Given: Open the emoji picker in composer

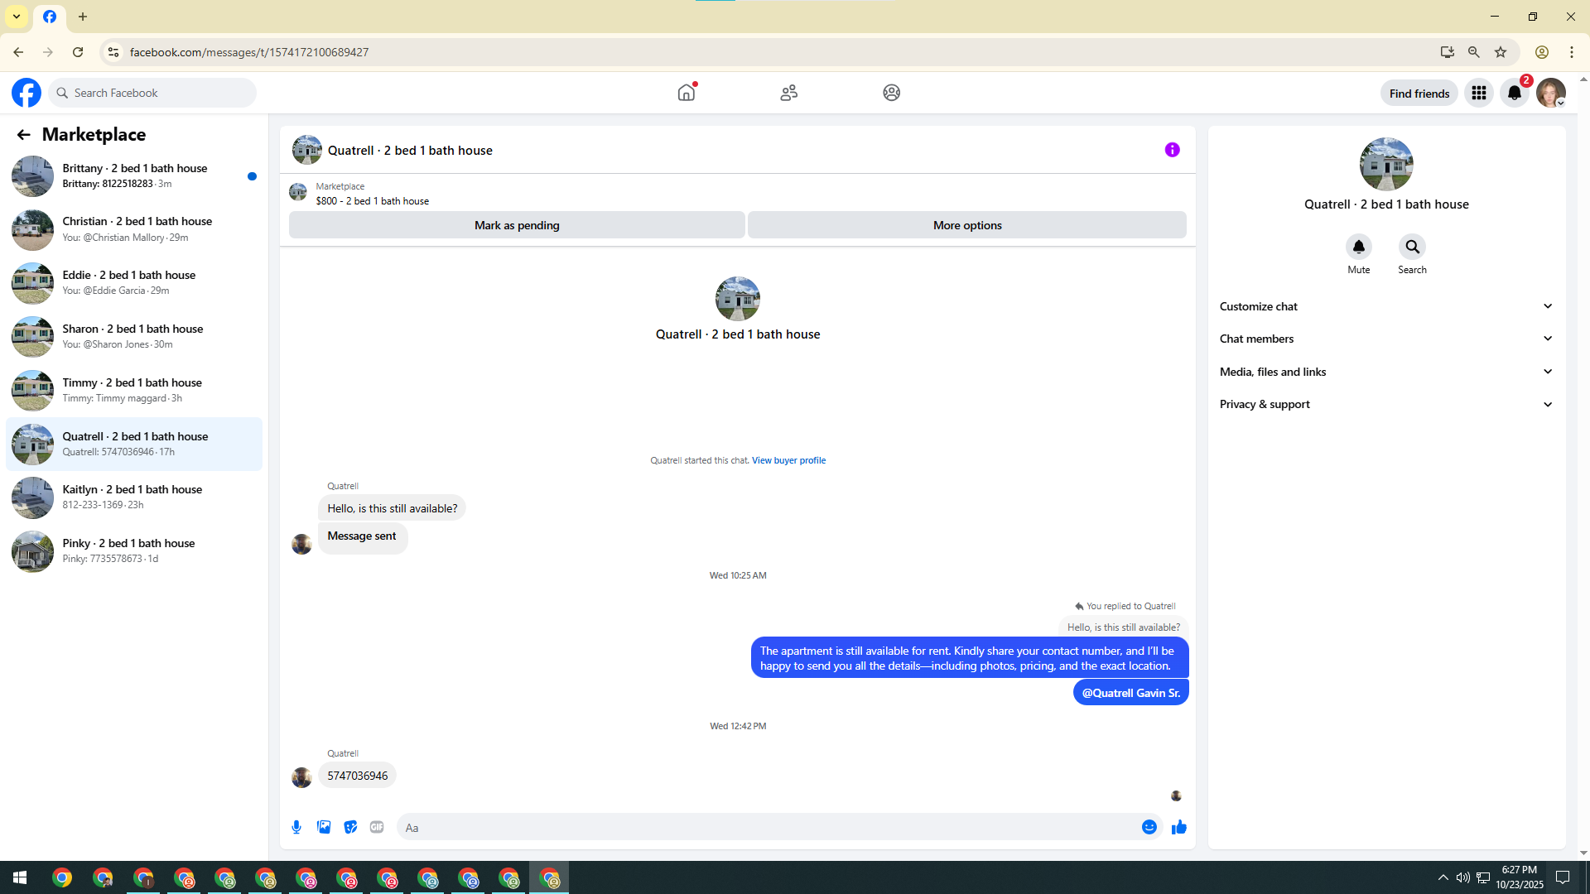Looking at the screenshot, I should [x=1149, y=827].
